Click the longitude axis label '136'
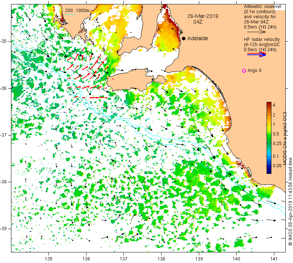 86,259
